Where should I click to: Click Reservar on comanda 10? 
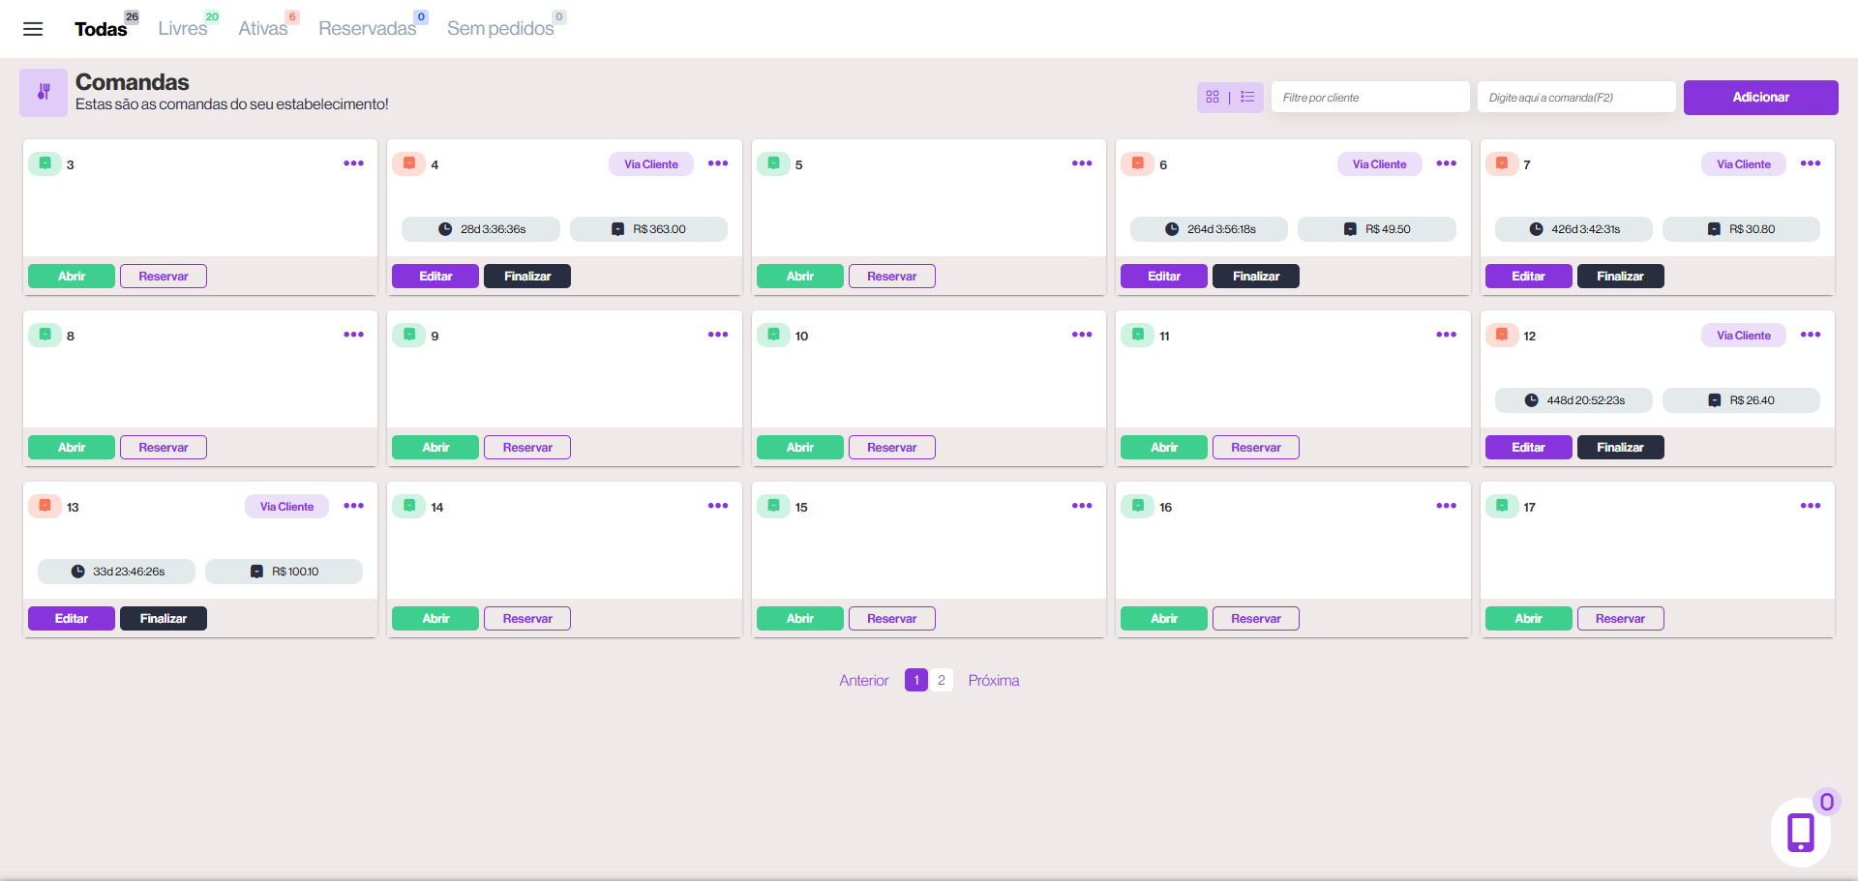[x=891, y=448]
